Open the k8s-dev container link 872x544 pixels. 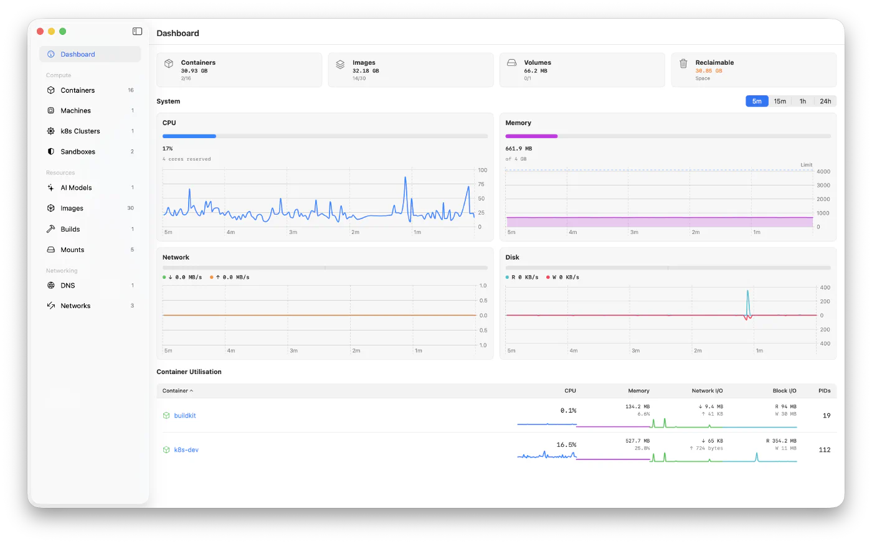[x=186, y=450]
